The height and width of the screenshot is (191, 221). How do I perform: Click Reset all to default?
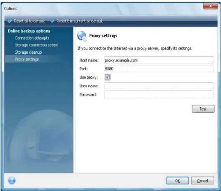pyautogui.click(x=26, y=21)
